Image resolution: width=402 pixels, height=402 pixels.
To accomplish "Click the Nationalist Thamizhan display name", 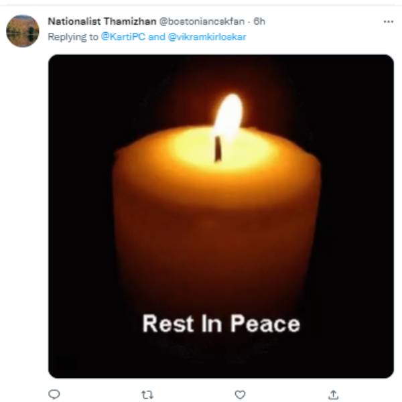I will click(102, 21).
